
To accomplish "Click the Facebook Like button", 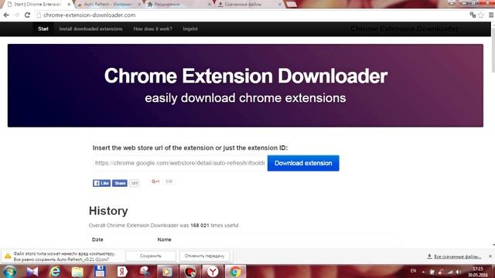I will [x=101, y=183].
